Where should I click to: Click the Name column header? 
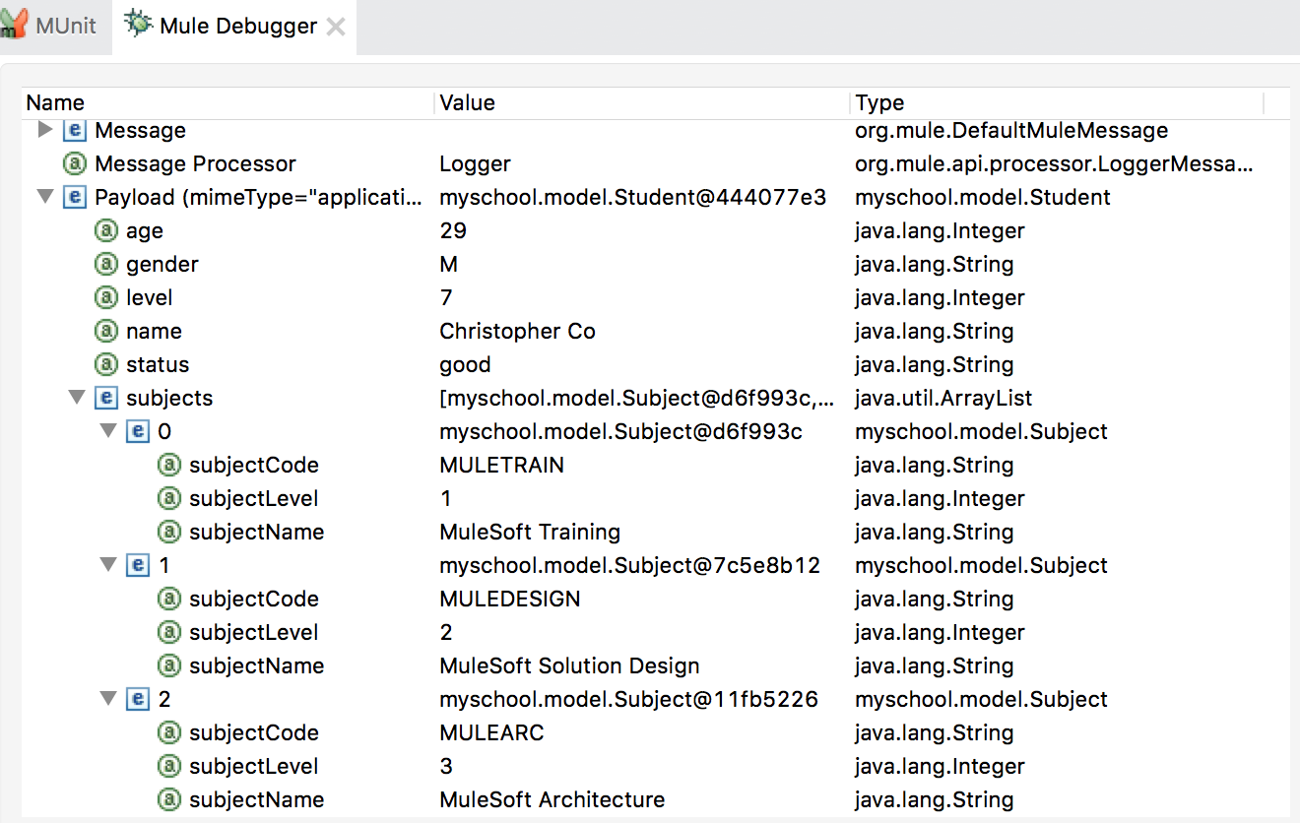(x=55, y=102)
